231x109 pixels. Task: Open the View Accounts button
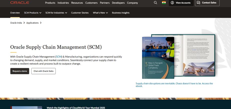181,3
